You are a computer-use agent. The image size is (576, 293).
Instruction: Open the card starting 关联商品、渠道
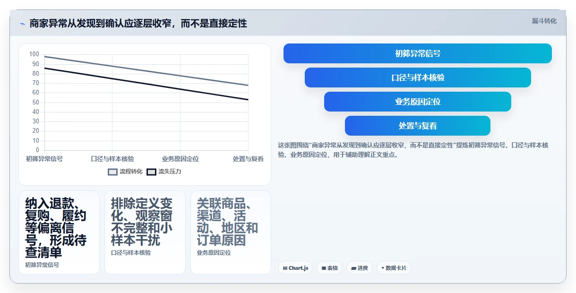(231, 232)
